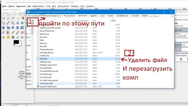The image size is (188, 106).
Task: Open the Правка menu
Action: pos(11,6)
